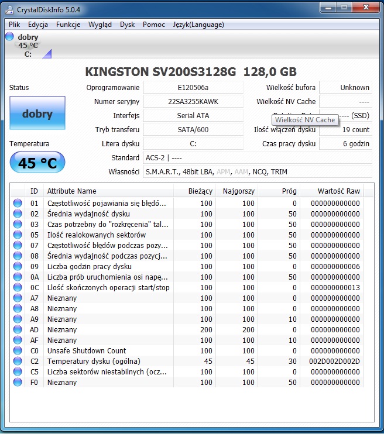The image size is (384, 437).
Task: Click the Próg column header
Action: (279, 191)
